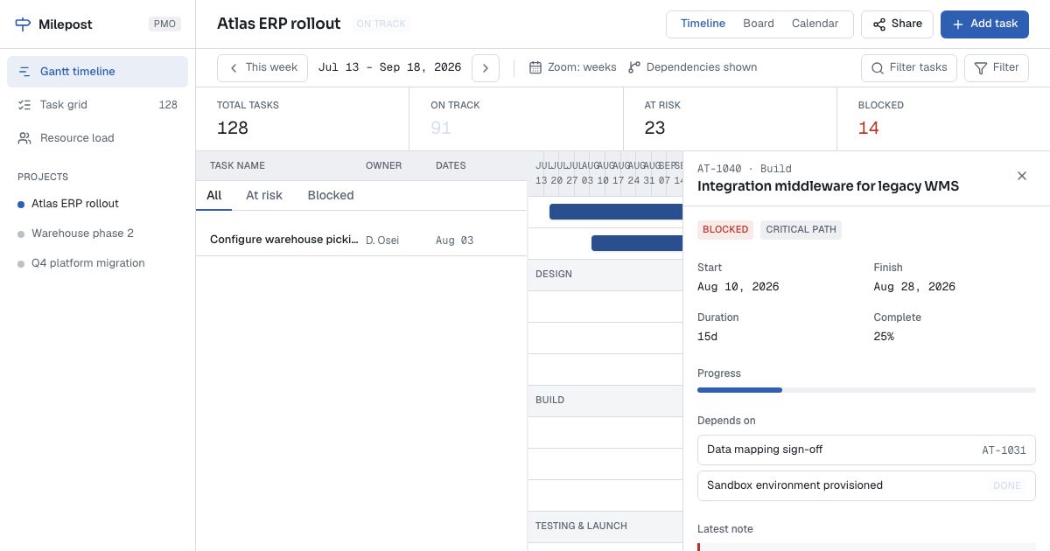Select the Q4 platform migration project

97,263
